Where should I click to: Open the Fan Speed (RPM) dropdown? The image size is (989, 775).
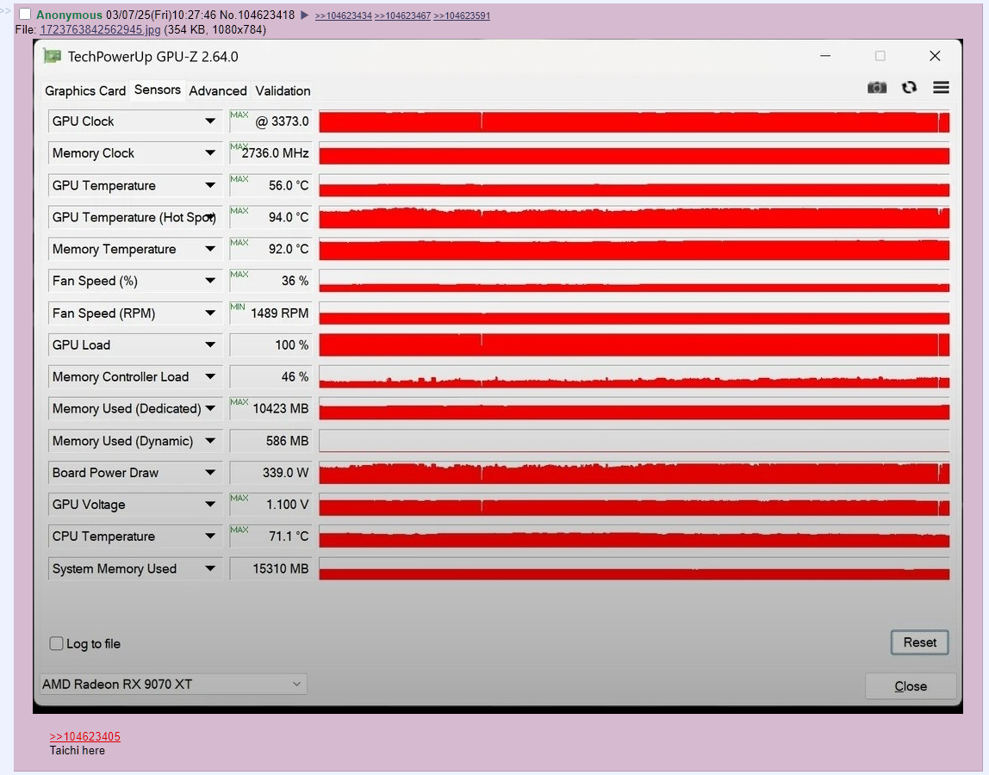tap(210, 313)
